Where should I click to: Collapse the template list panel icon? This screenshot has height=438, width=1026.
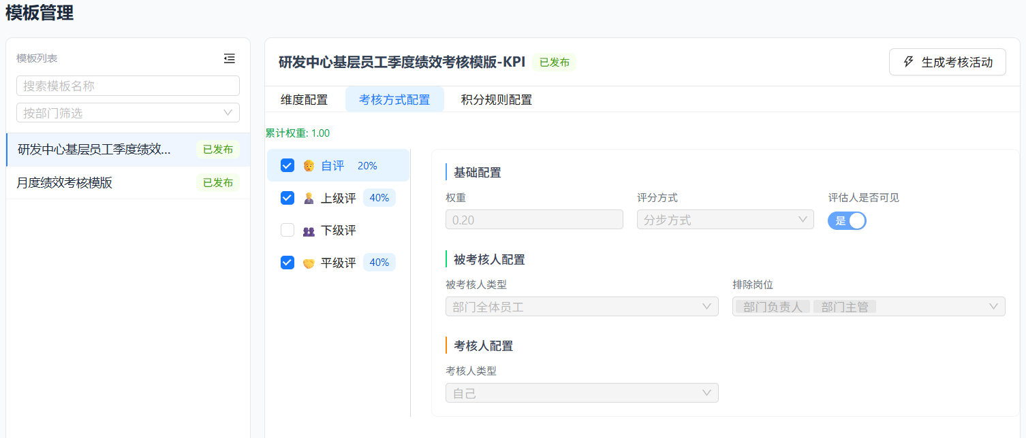230,58
